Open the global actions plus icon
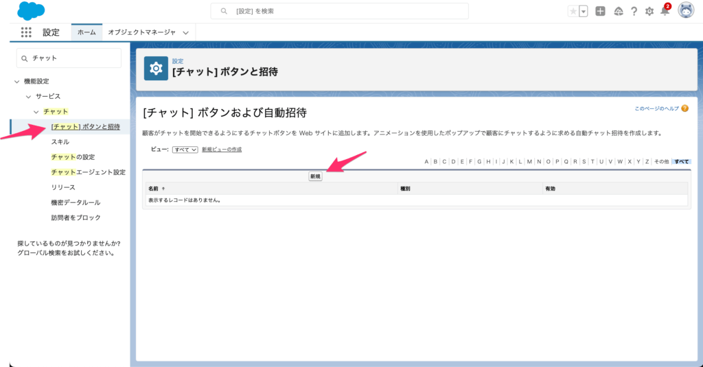 (600, 11)
